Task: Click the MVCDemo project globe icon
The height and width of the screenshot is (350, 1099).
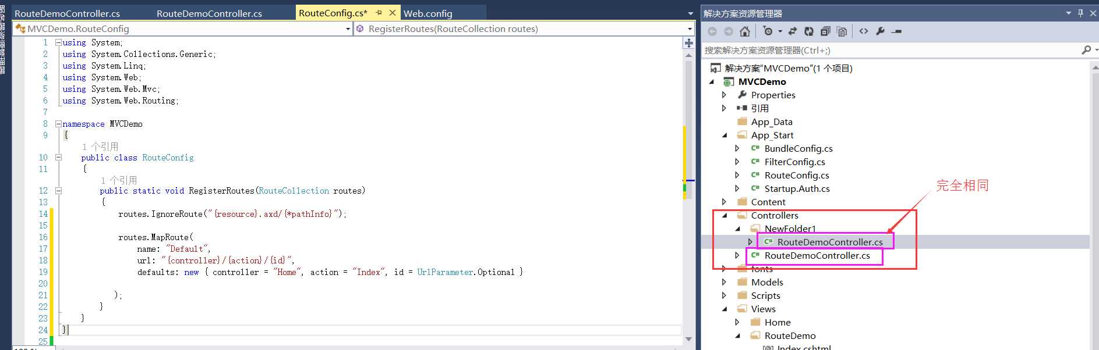Action: (x=729, y=82)
